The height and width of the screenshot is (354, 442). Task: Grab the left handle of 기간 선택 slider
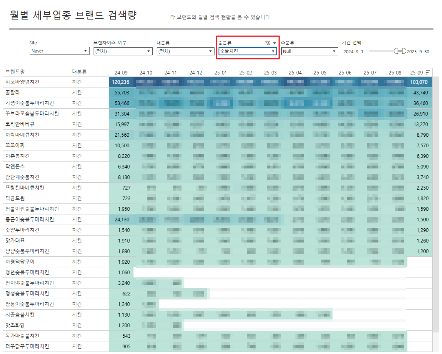pyautogui.click(x=396, y=51)
